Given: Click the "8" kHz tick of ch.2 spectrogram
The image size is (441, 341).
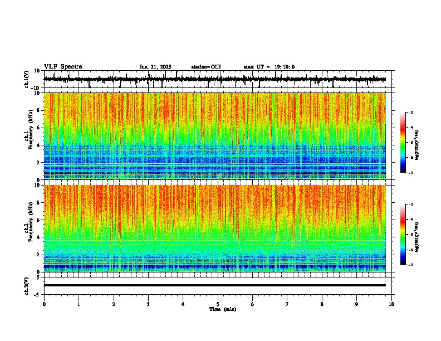Looking at the screenshot, I should pos(39,203).
